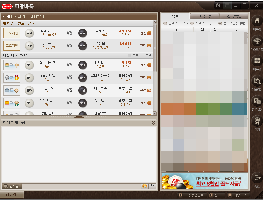Click medal badge icon for leesy7428 match
The image size is (263, 200).
click(12, 78)
